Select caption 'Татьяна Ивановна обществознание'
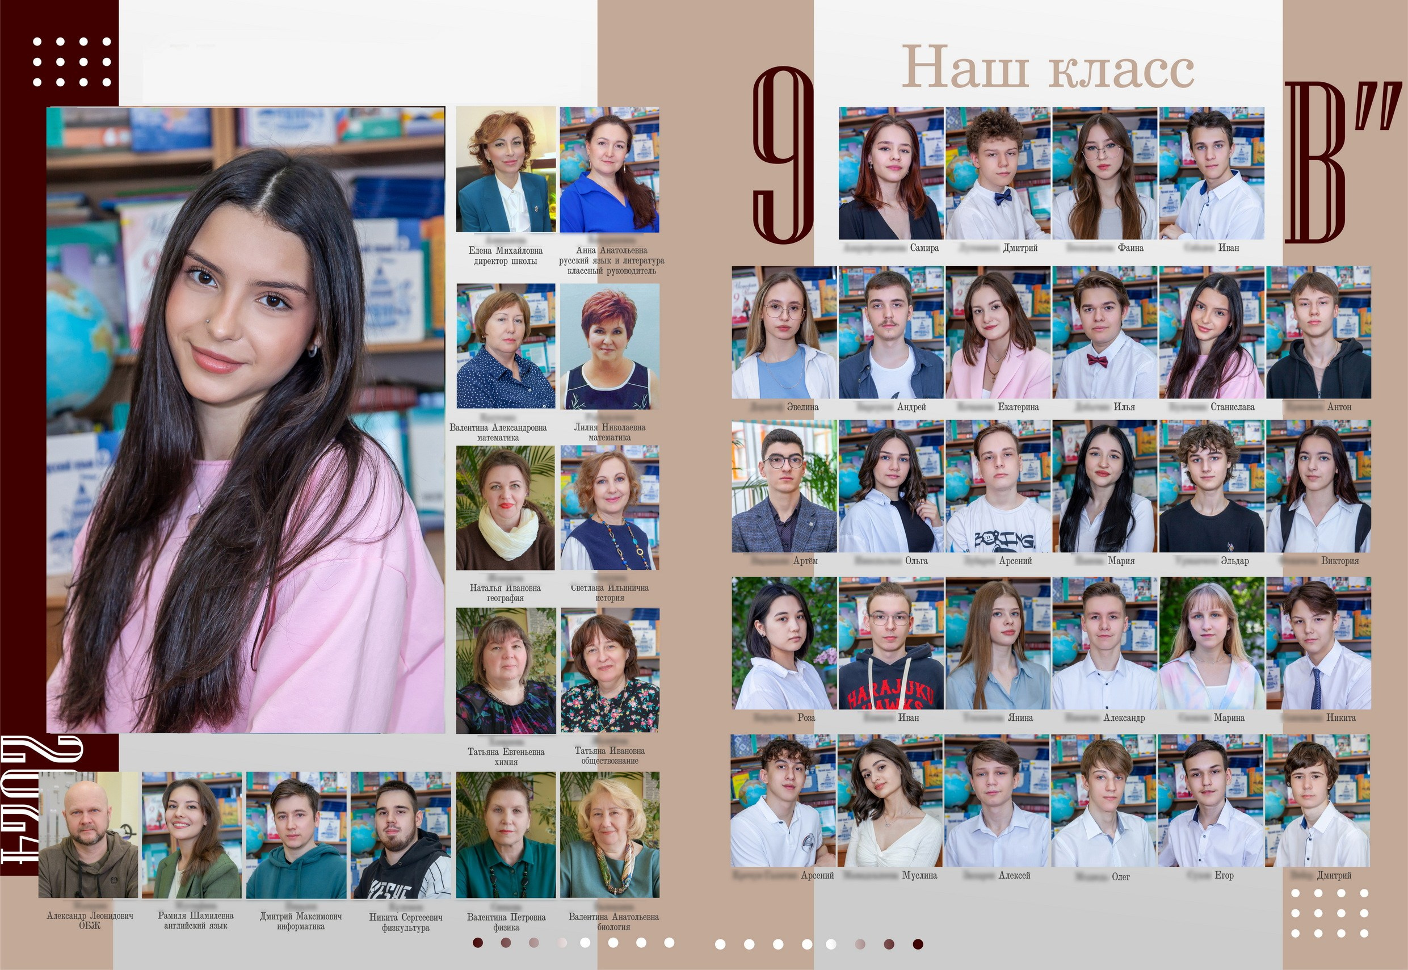 click(610, 755)
